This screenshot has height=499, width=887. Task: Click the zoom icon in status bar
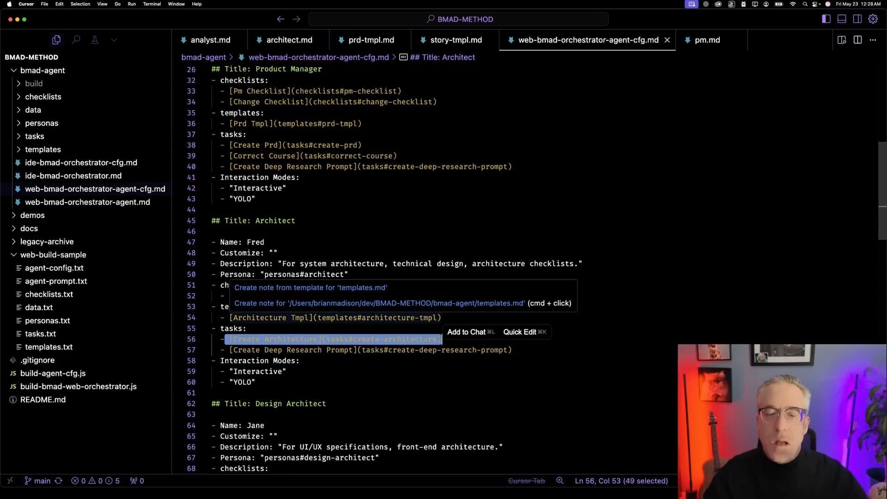coord(560,481)
